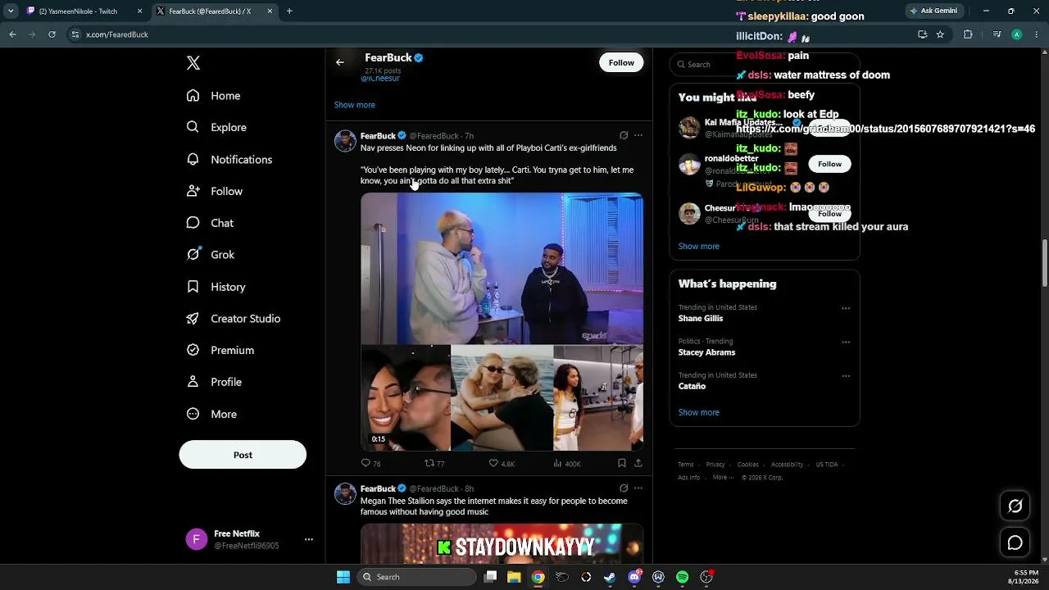Viewport: 1049px width, 590px height.
Task: Click the x.com/FearedBuck address bar
Action: [492, 34]
